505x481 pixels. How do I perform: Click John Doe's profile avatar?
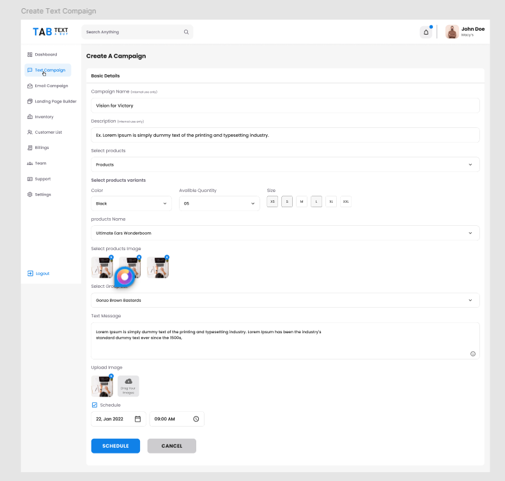click(x=452, y=31)
